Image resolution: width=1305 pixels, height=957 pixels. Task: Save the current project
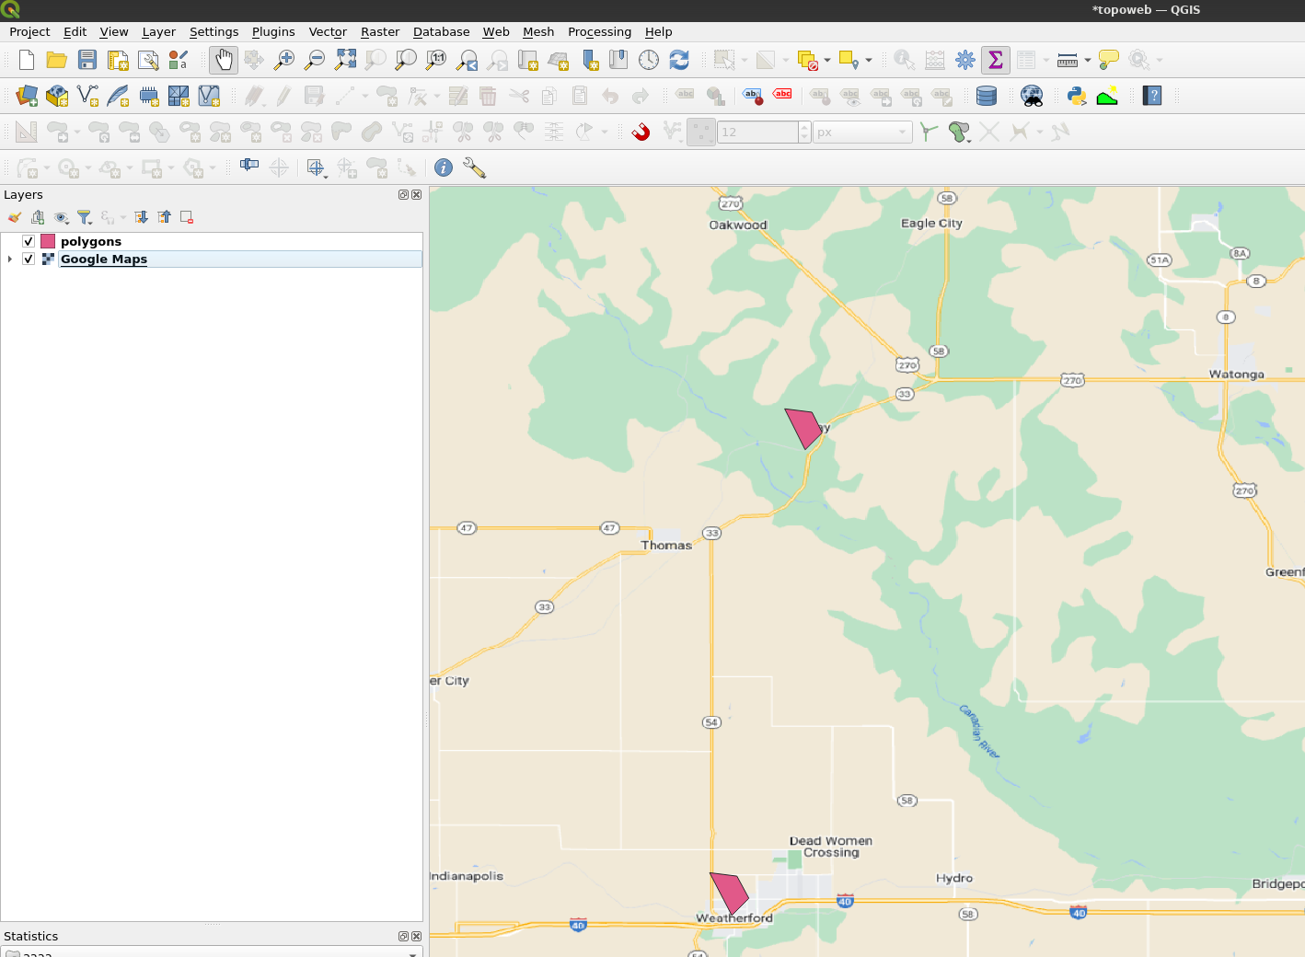(87, 60)
